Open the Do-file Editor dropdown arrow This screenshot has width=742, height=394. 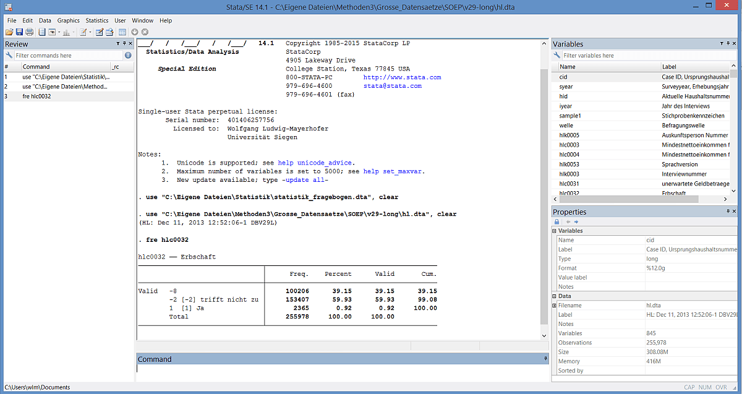90,32
